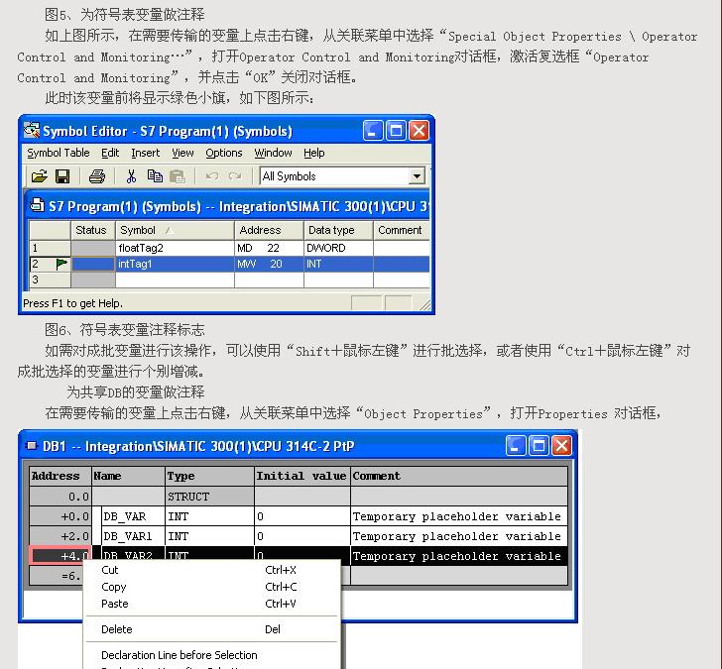Click the STRUCT type cell in DB1
The height and width of the screenshot is (669, 722).
210,497
